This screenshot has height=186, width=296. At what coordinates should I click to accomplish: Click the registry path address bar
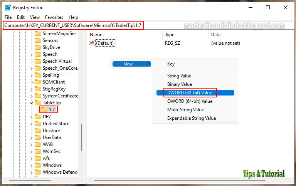(148, 25)
